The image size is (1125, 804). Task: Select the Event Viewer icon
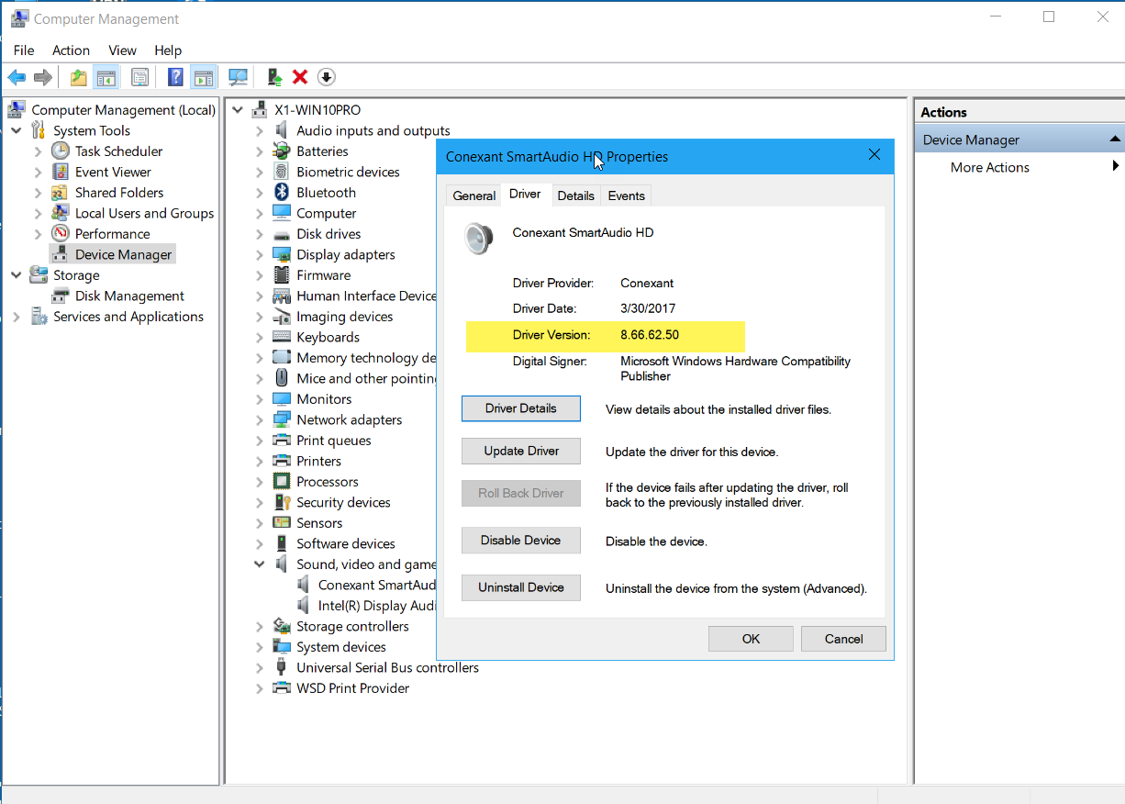60,172
